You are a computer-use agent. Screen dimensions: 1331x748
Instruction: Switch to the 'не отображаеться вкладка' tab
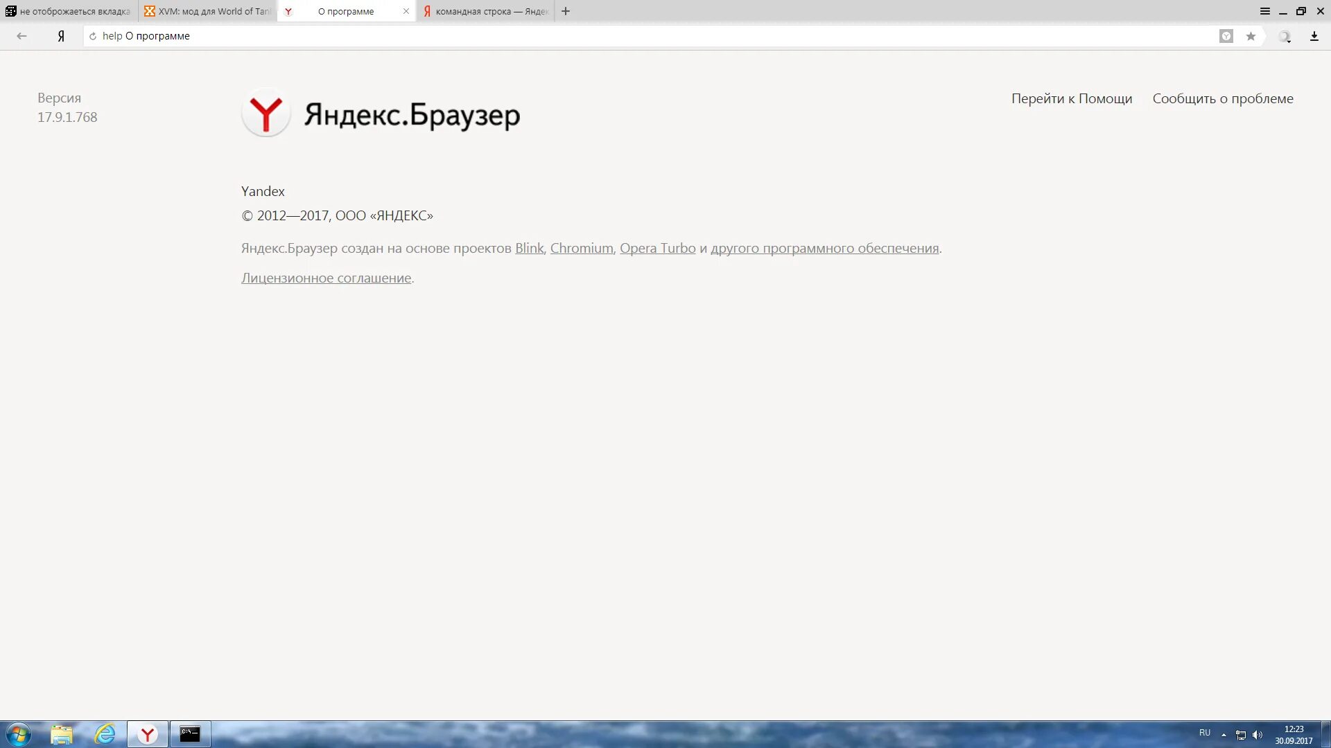pos(68,11)
